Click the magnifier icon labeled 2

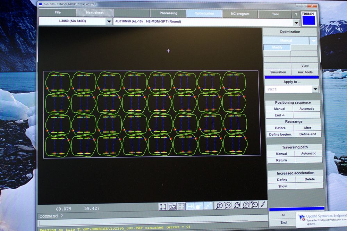point(246,205)
